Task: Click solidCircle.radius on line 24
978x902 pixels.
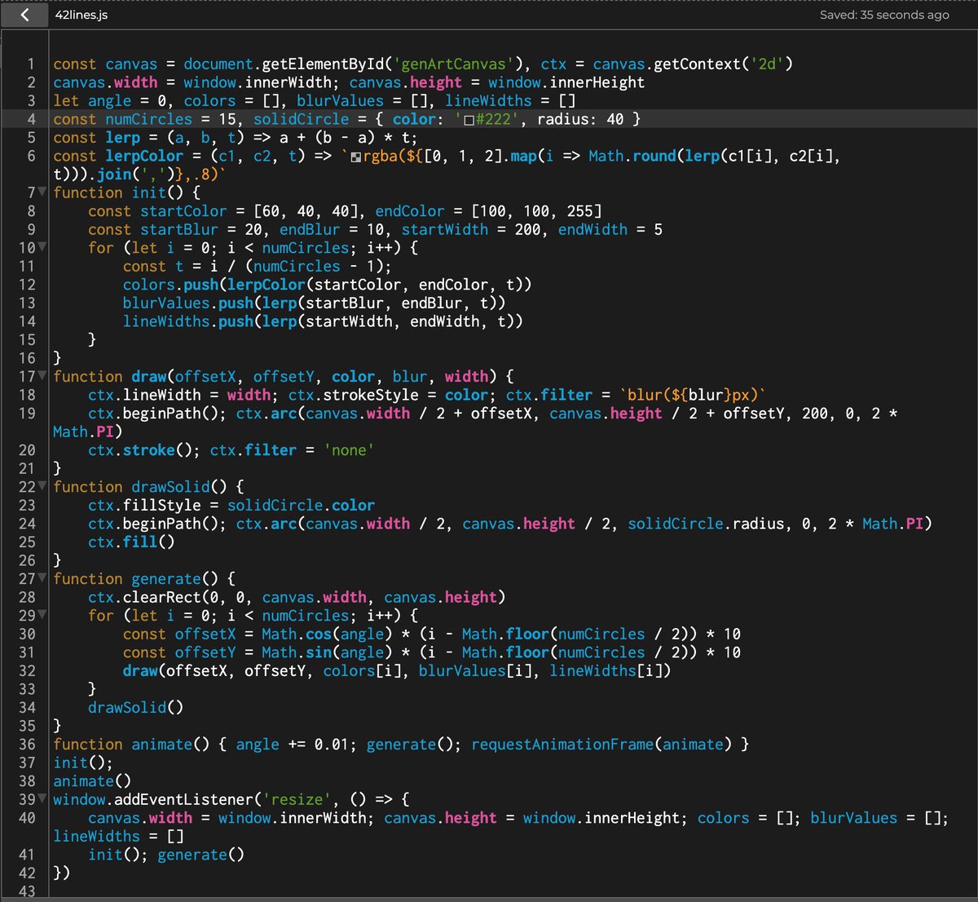Action: point(707,524)
